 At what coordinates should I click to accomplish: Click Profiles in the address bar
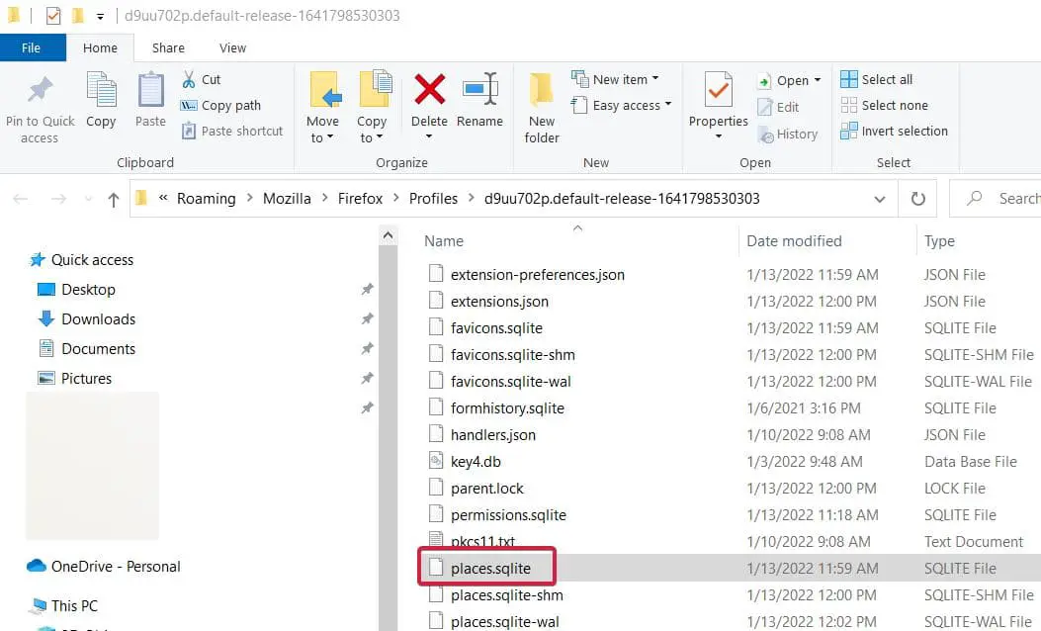coord(433,199)
